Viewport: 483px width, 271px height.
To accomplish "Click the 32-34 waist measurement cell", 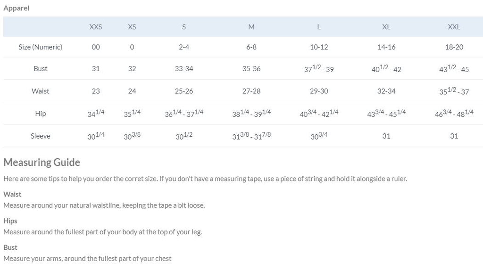I will pyautogui.click(x=386, y=91).
